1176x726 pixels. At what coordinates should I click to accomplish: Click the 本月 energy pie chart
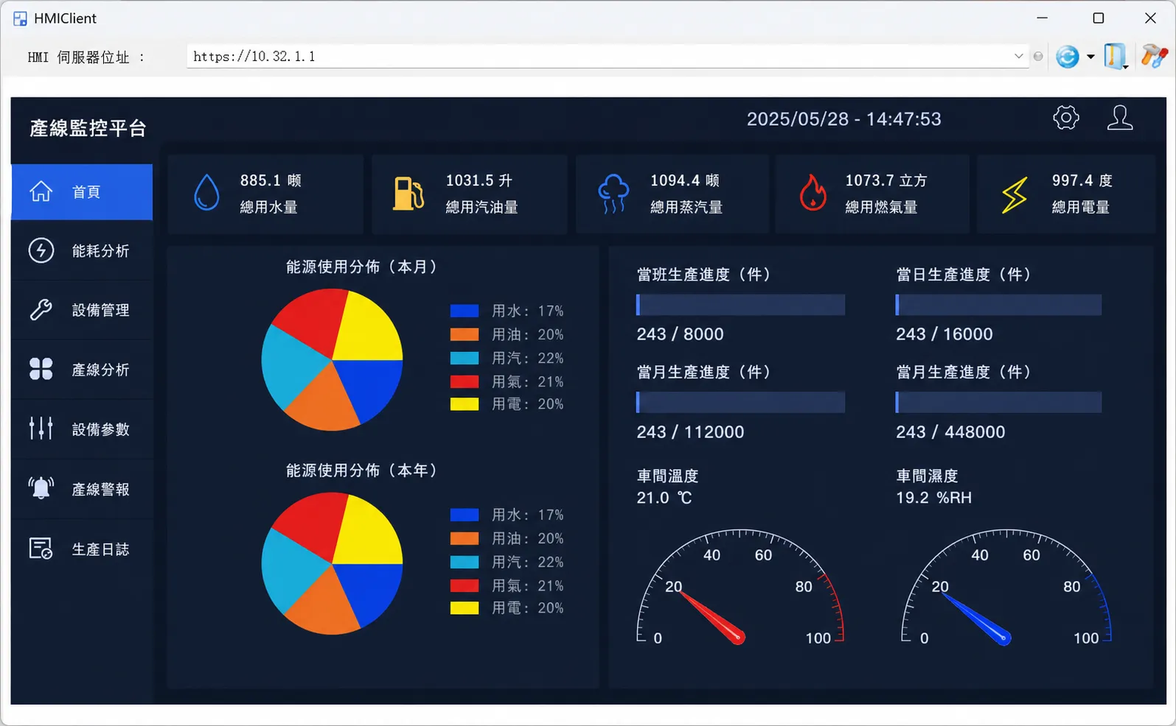(x=333, y=359)
